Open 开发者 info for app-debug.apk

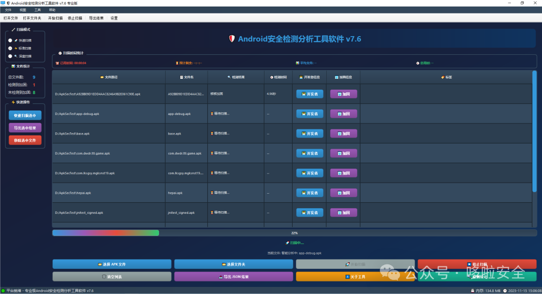(x=310, y=114)
